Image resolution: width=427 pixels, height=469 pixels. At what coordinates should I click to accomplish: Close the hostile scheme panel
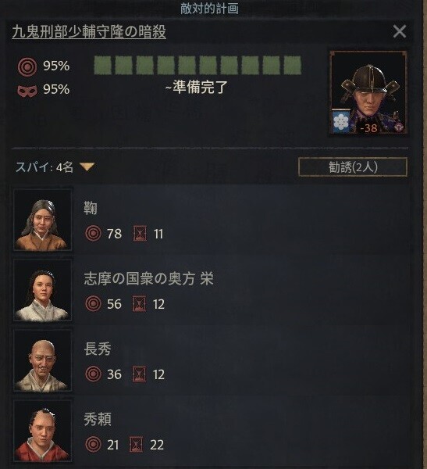400,31
